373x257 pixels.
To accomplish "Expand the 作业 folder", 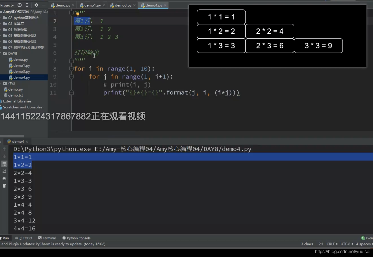I will pyautogui.click(x=9, y=83).
